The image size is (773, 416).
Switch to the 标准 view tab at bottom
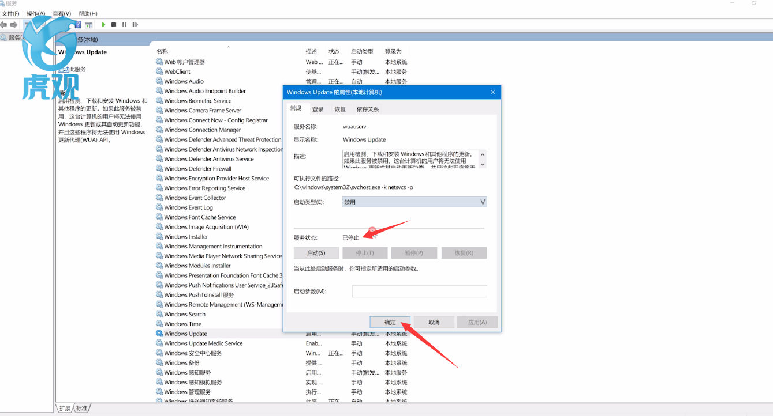pos(82,408)
